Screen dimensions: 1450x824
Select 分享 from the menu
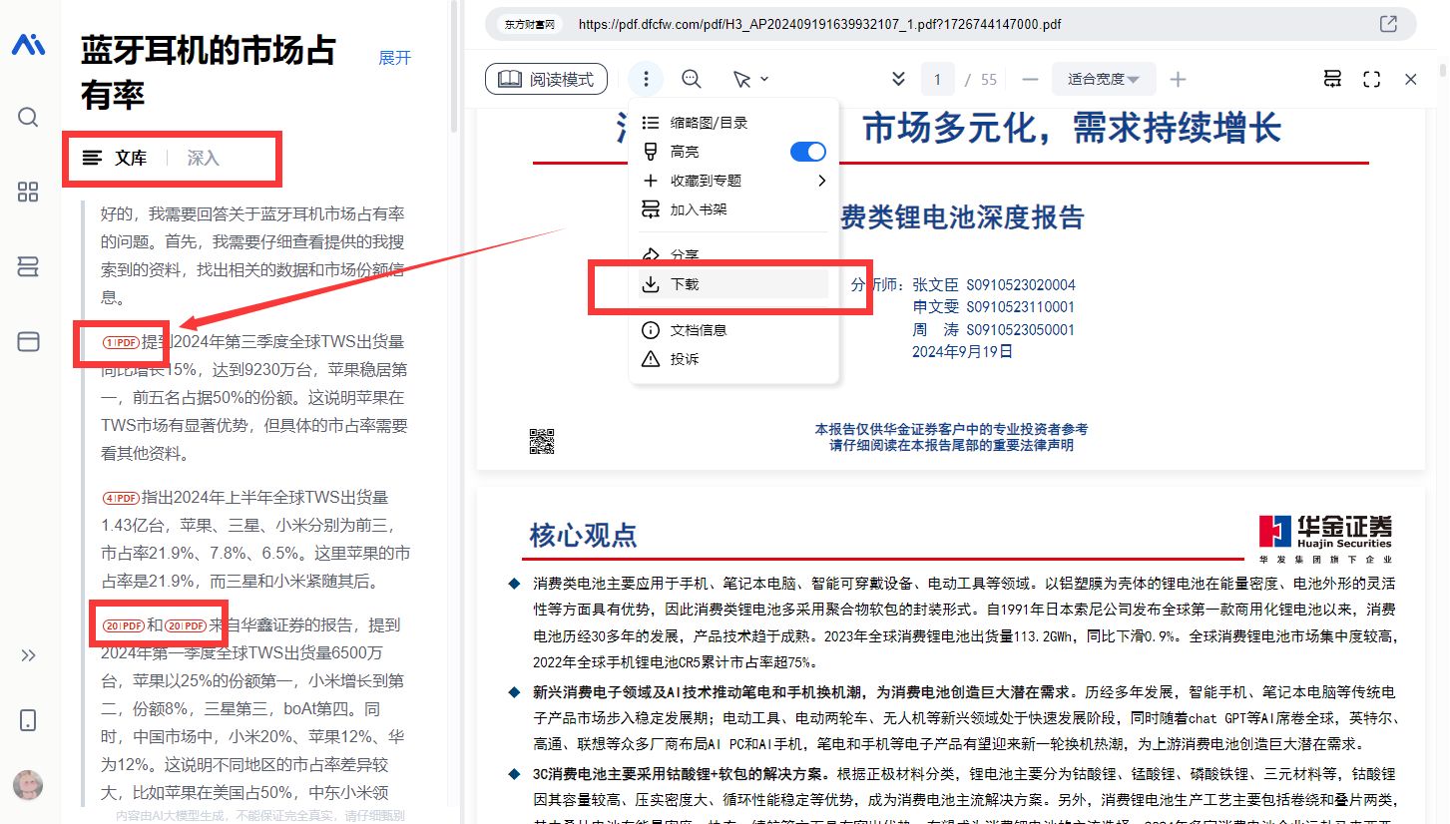click(733, 254)
